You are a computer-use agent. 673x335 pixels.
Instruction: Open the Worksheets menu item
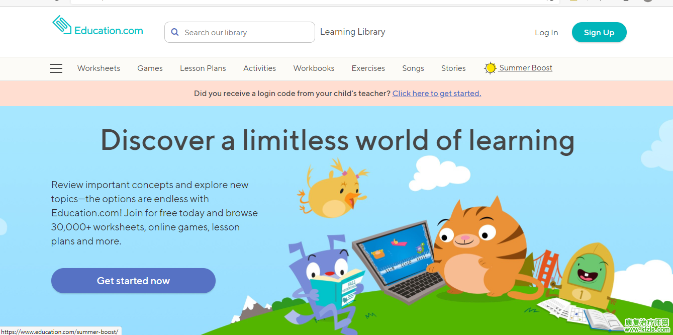click(99, 68)
